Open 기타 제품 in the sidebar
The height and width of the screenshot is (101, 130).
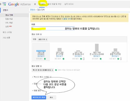click(x=6, y=38)
